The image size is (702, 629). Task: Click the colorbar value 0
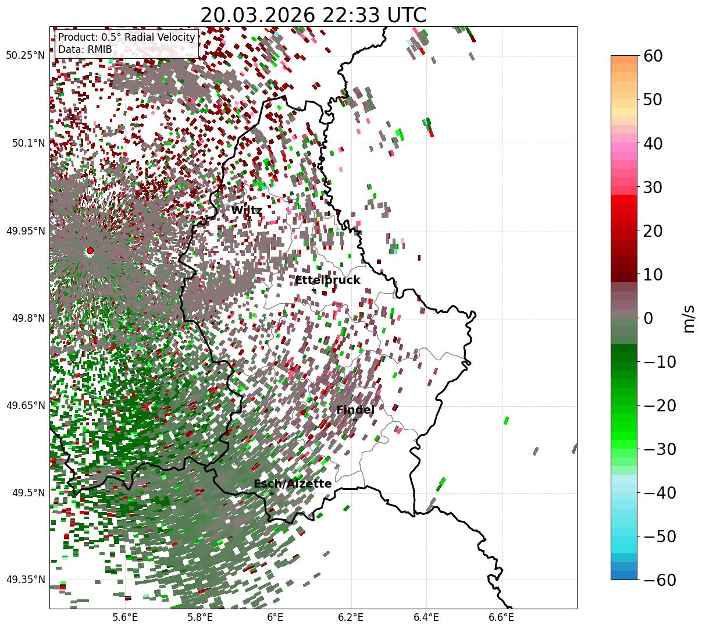[x=648, y=318]
